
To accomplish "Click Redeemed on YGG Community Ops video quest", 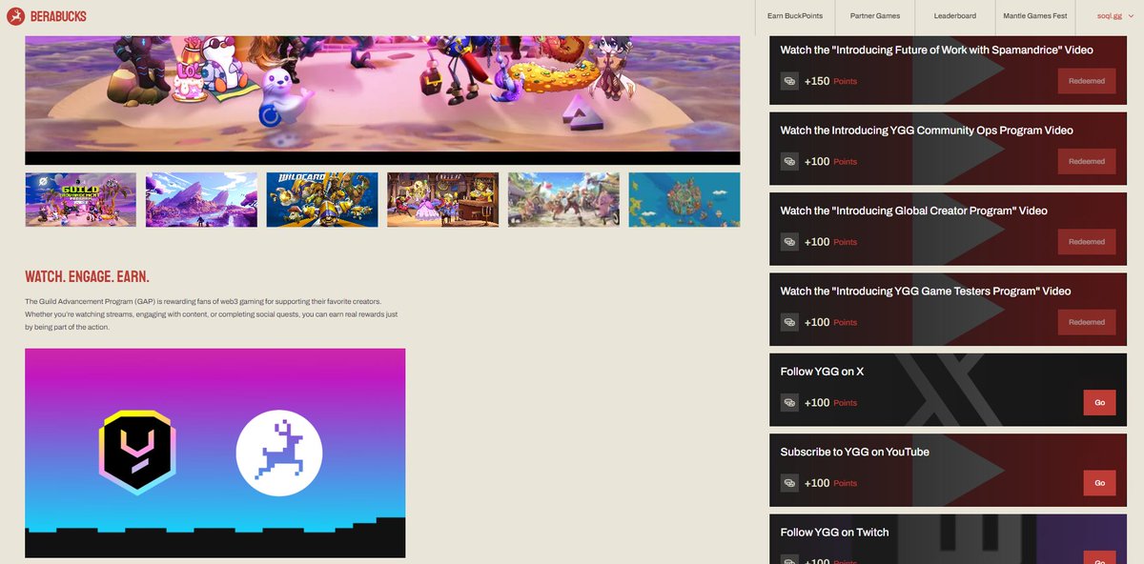I will pos(1086,161).
